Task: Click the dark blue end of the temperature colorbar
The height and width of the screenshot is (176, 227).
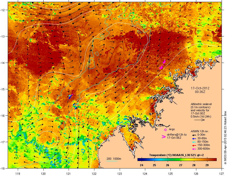Action: (139, 160)
